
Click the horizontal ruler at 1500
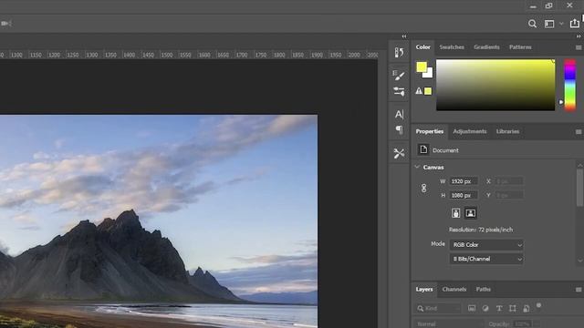pos(166,55)
